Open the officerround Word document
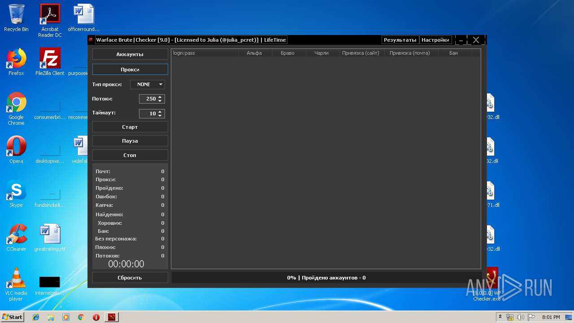The width and height of the screenshot is (574, 323). coord(84,18)
